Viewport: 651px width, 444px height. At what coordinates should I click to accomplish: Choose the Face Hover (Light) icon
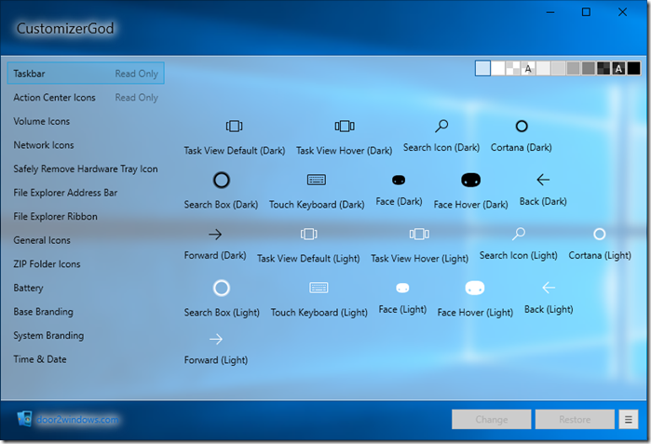475,288
